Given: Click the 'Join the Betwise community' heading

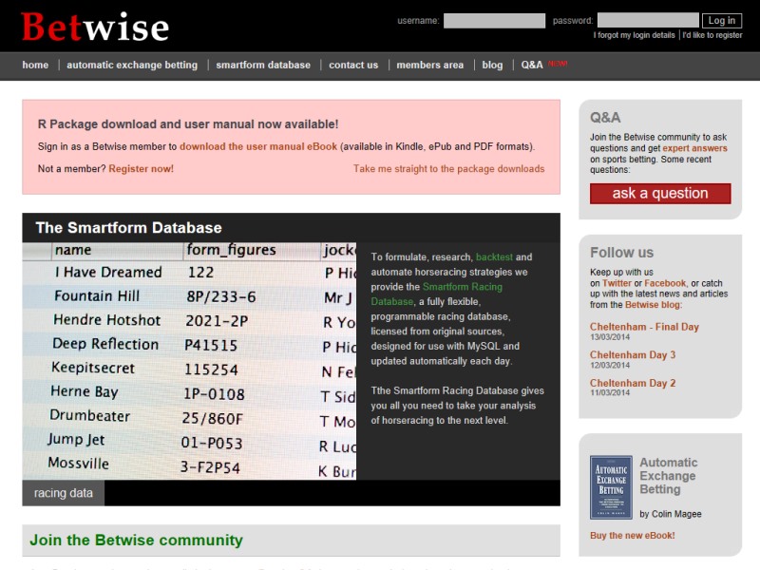Looking at the screenshot, I should click(x=136, y=540).
